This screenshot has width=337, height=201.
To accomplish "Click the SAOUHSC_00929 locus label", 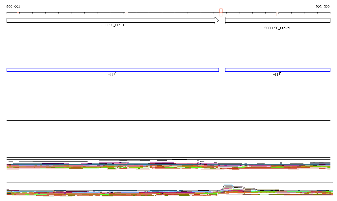I will (x=277, y=28).
